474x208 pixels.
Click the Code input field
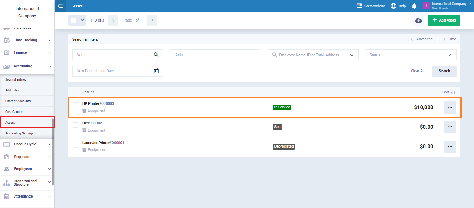(x=215, y=55)
